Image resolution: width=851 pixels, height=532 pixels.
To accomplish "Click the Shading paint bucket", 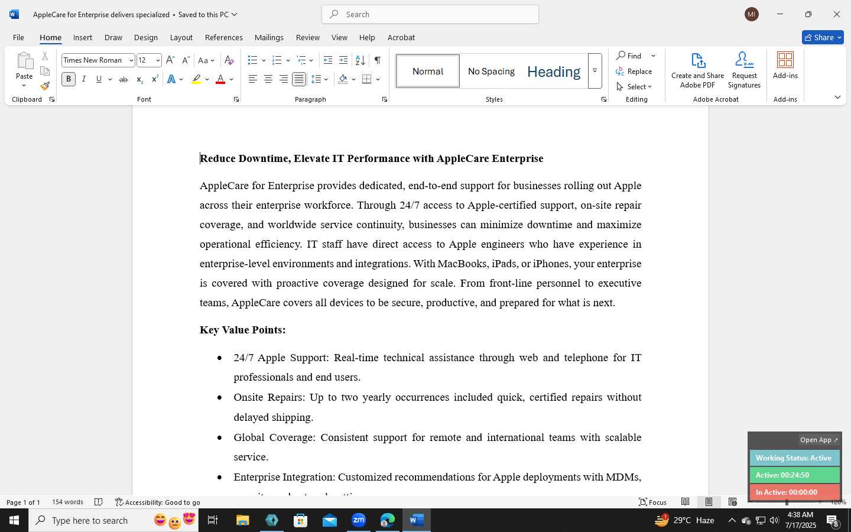I will [x=343, y=79].
